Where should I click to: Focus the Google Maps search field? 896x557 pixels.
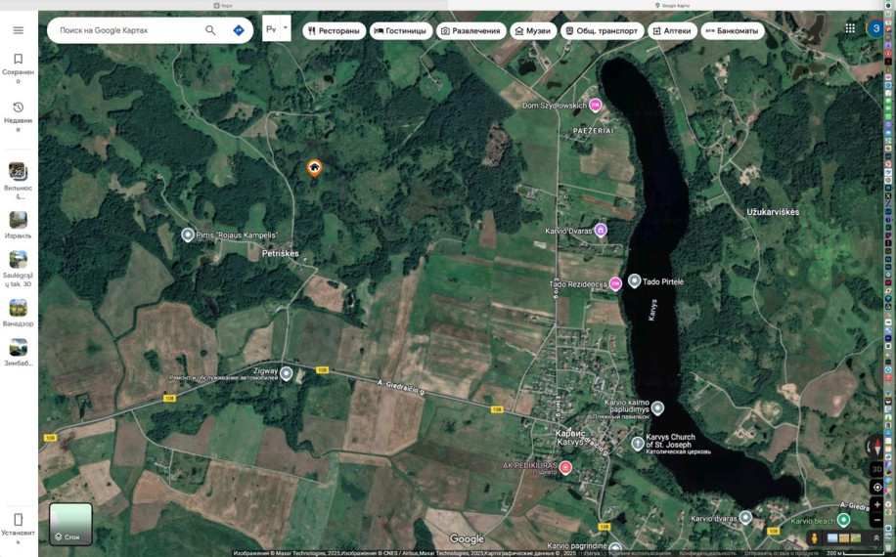click(x=128, y=30)
